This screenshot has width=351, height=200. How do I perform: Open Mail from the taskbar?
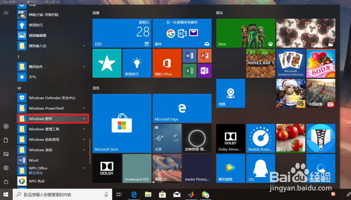coord(177,194)
